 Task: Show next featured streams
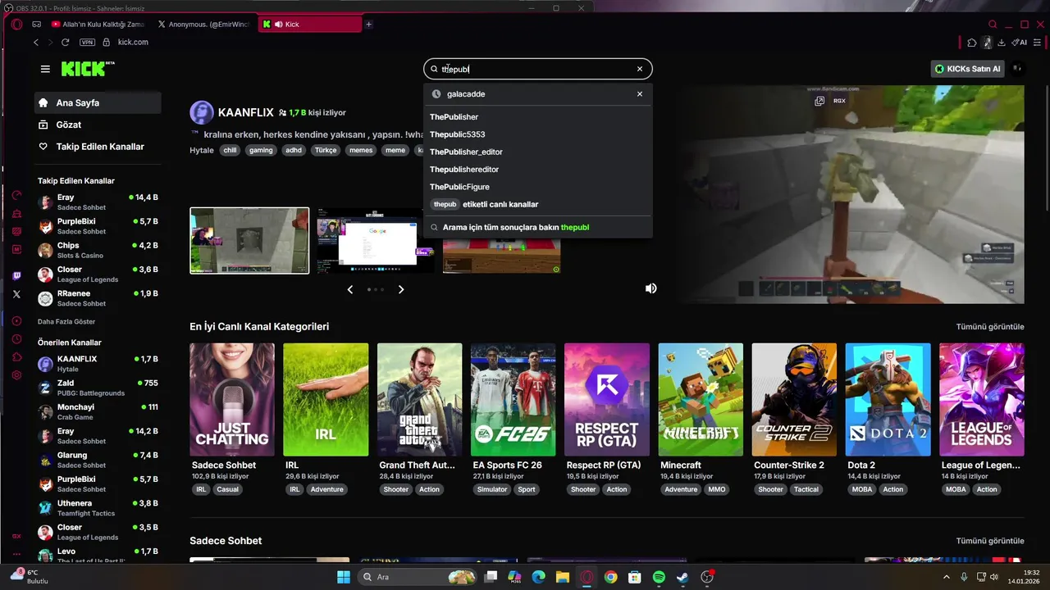pyautogui.click(x=401, y=289)
